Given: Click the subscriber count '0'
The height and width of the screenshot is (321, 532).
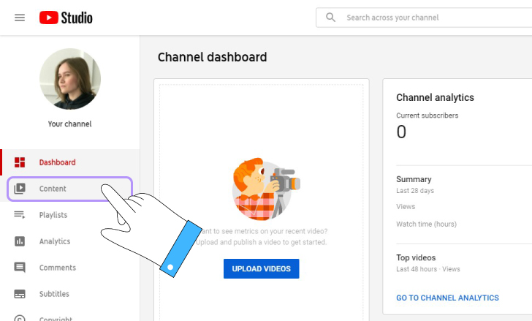Looking at the screenshot, I should pyautogui.click(x=401, y=132).
